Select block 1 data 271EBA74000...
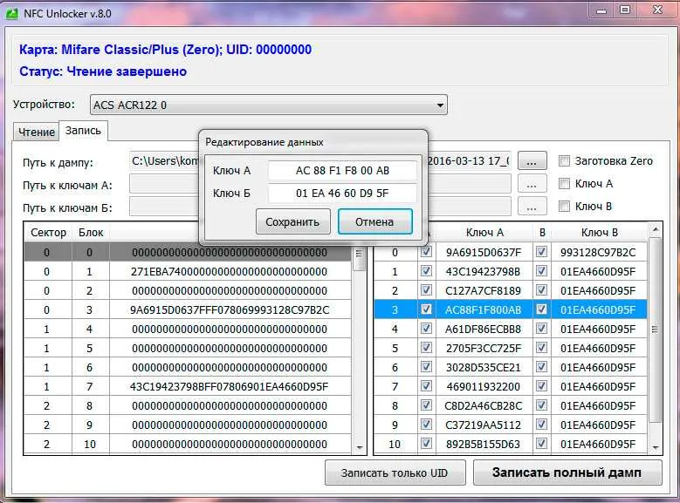 click(x=230, y=272)
